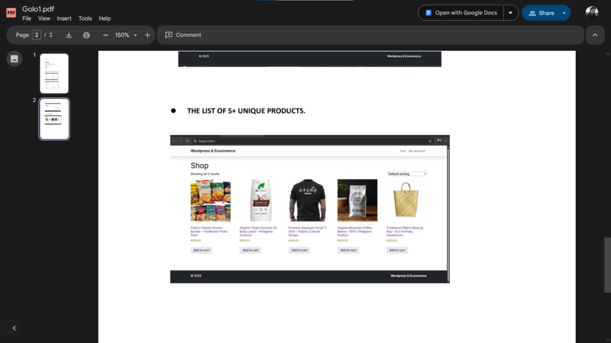The height and width of the screenshot is (343, 611).
Task: Click the Share button
Action: point(541,13)
